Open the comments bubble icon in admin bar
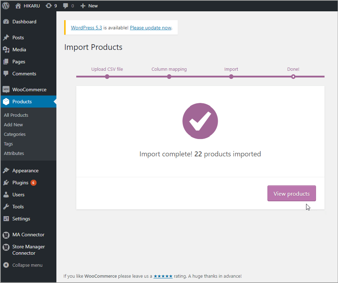The width and height of the screenshot is (338, 283). point(66,6)
